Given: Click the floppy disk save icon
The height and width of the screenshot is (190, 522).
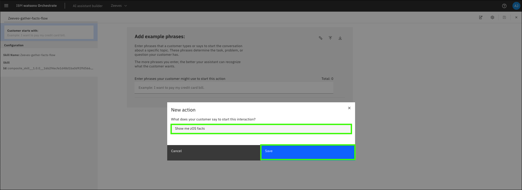Looking at the screenshot, I should coord(504,17).
